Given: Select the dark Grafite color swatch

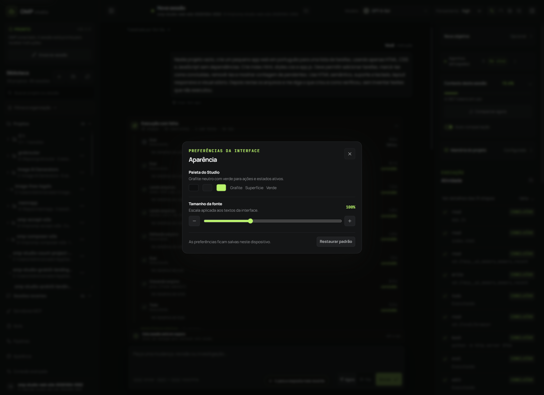Looking at the screenshot, I should point(194,188).
